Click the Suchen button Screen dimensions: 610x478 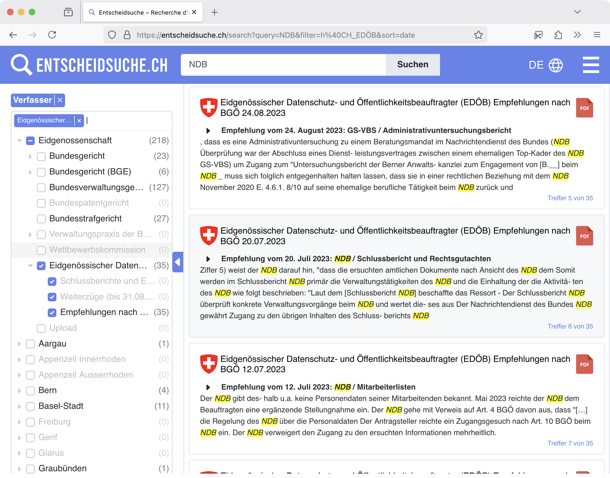tap(412, 65)
